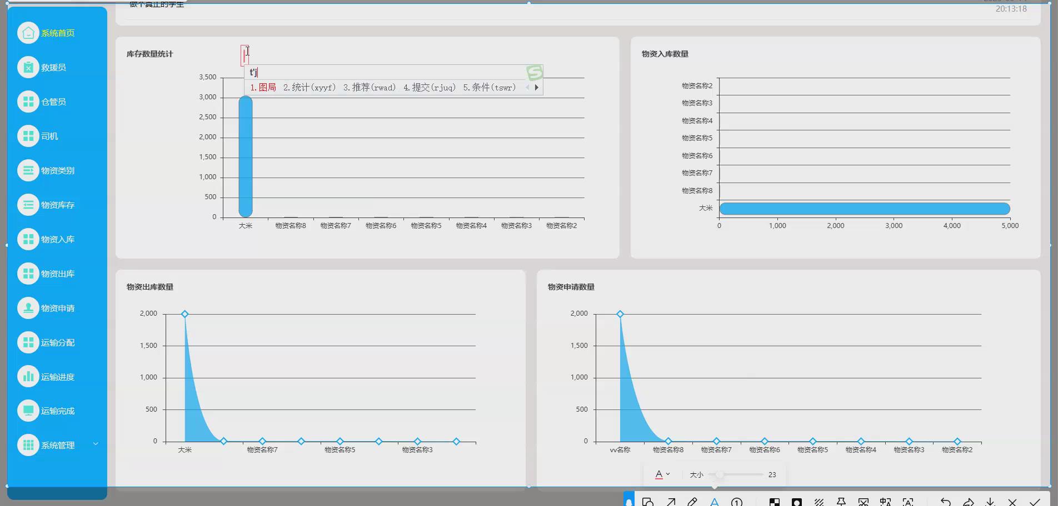Click the text recognition OCR icon
1058x506 pixels.
click(908, 502)
